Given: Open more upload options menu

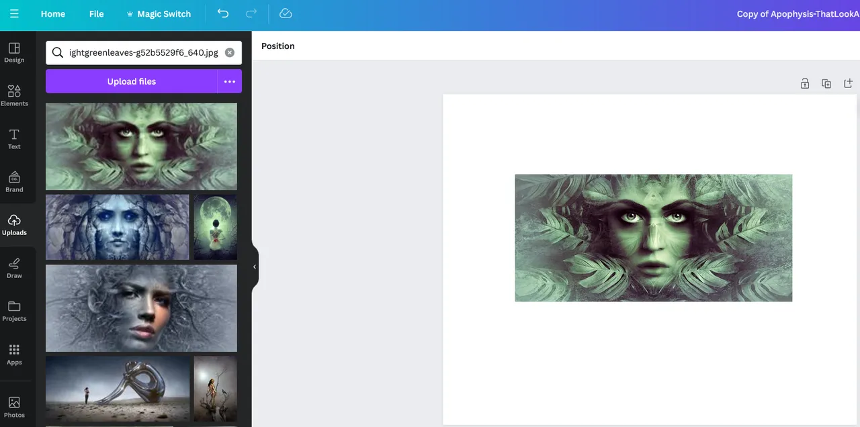Looking at the screenshot, I should [x=230, y=81].
